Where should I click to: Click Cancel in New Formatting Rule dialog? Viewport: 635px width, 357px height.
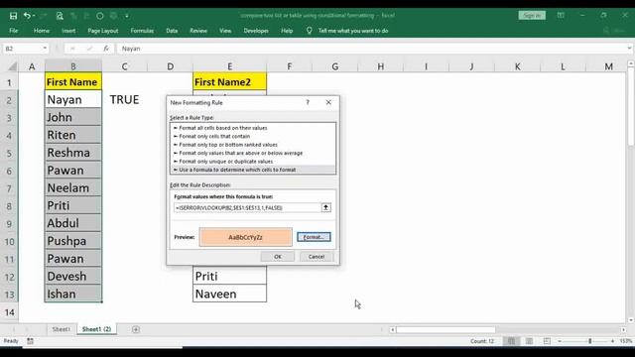click(x=317, y=257)
